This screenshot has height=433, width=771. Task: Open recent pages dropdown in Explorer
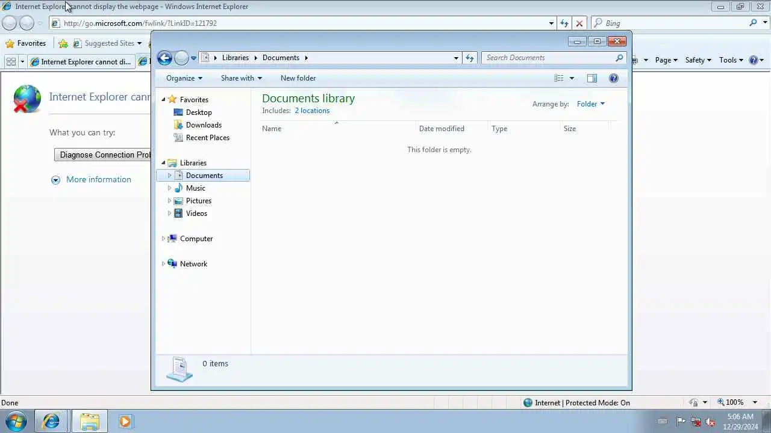193,58
